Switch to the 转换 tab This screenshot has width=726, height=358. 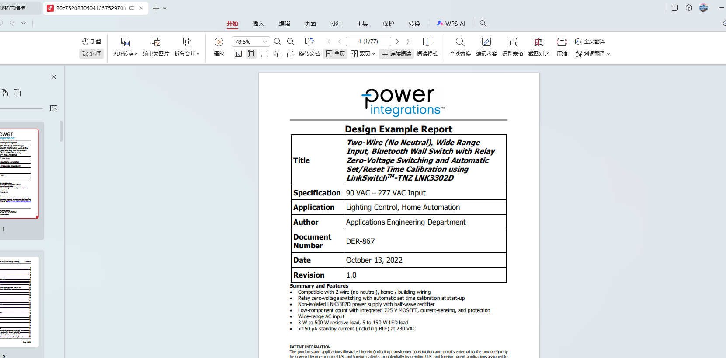click(414, 24)
